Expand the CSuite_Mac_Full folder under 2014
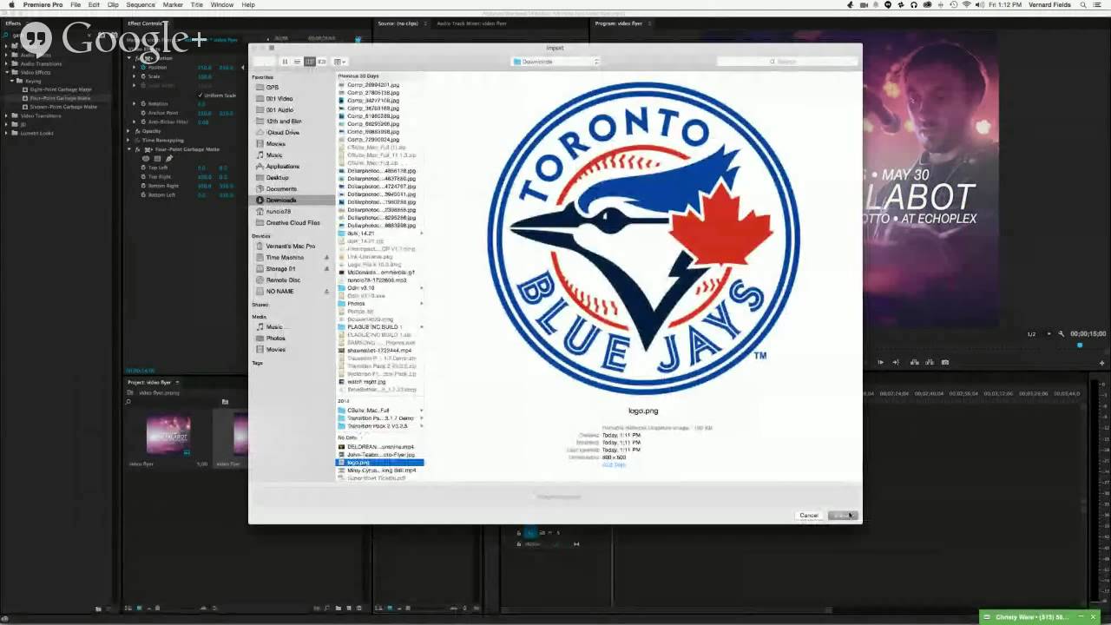This screenshot has width=1111, height=625. [422, 411]
